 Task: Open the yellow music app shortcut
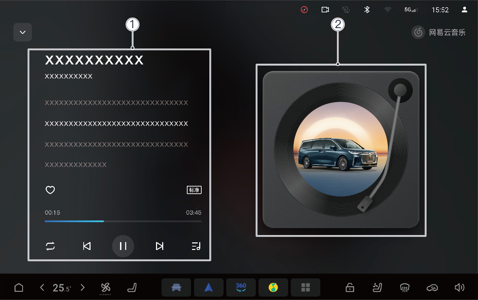[x=273, y=287]
